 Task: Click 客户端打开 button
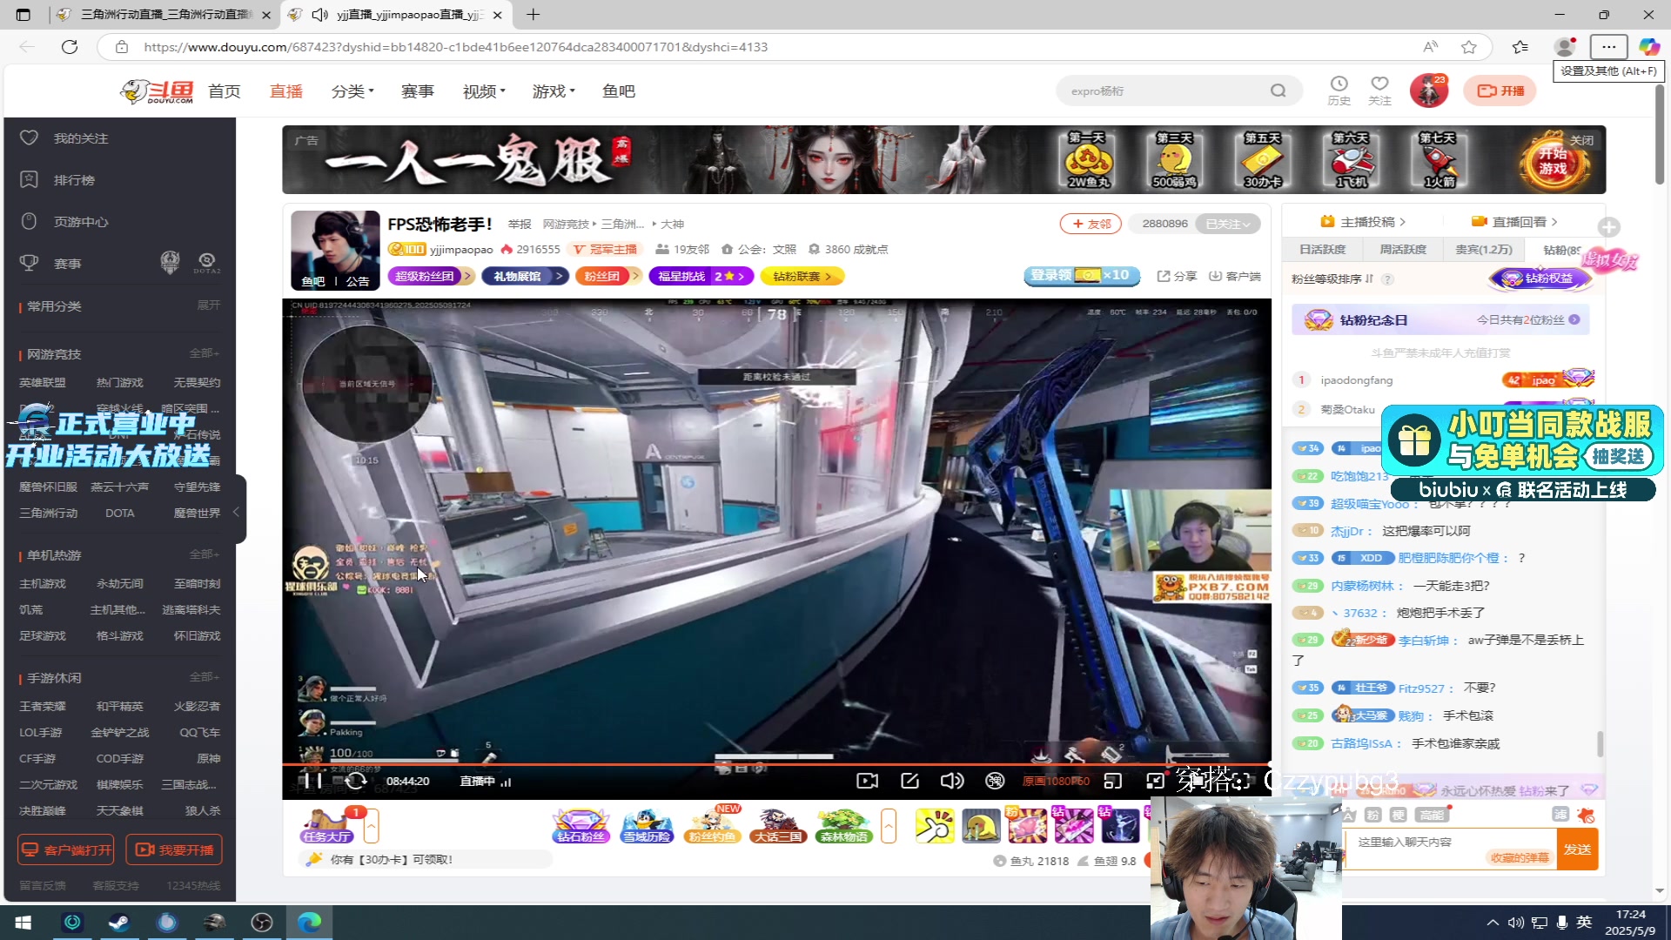[x=66, y=849]
